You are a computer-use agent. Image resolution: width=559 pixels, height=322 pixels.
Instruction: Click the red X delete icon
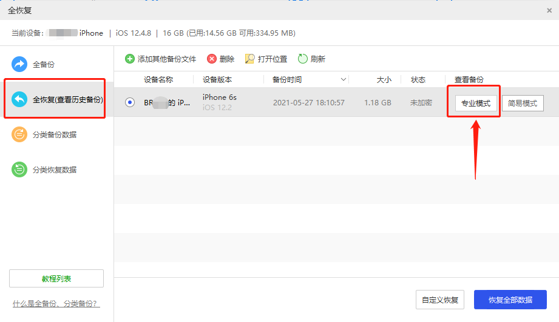[212, 59]
